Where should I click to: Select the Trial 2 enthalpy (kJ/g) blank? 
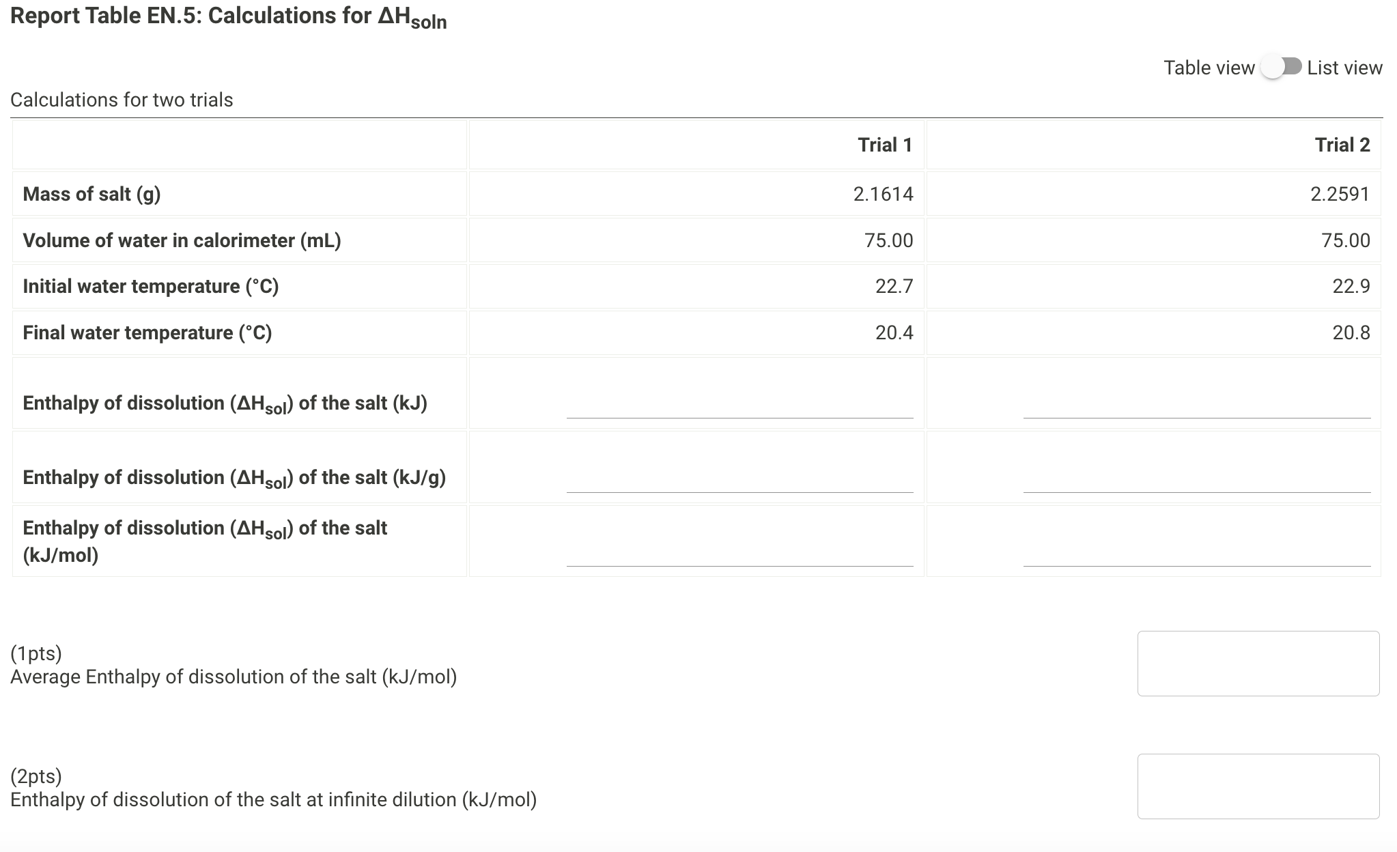(1198, 487)
